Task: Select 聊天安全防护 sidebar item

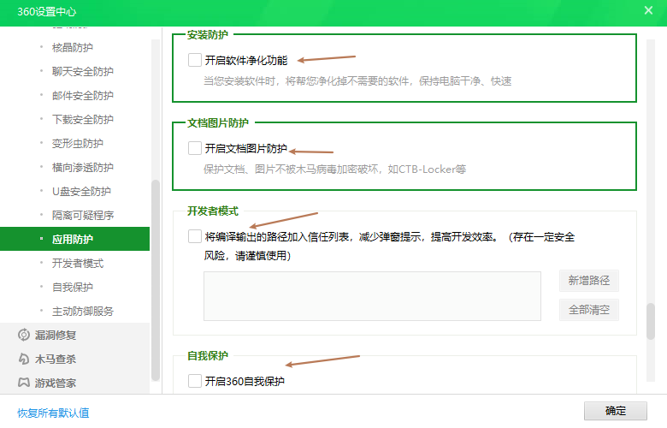Action: tap(83, 71)
